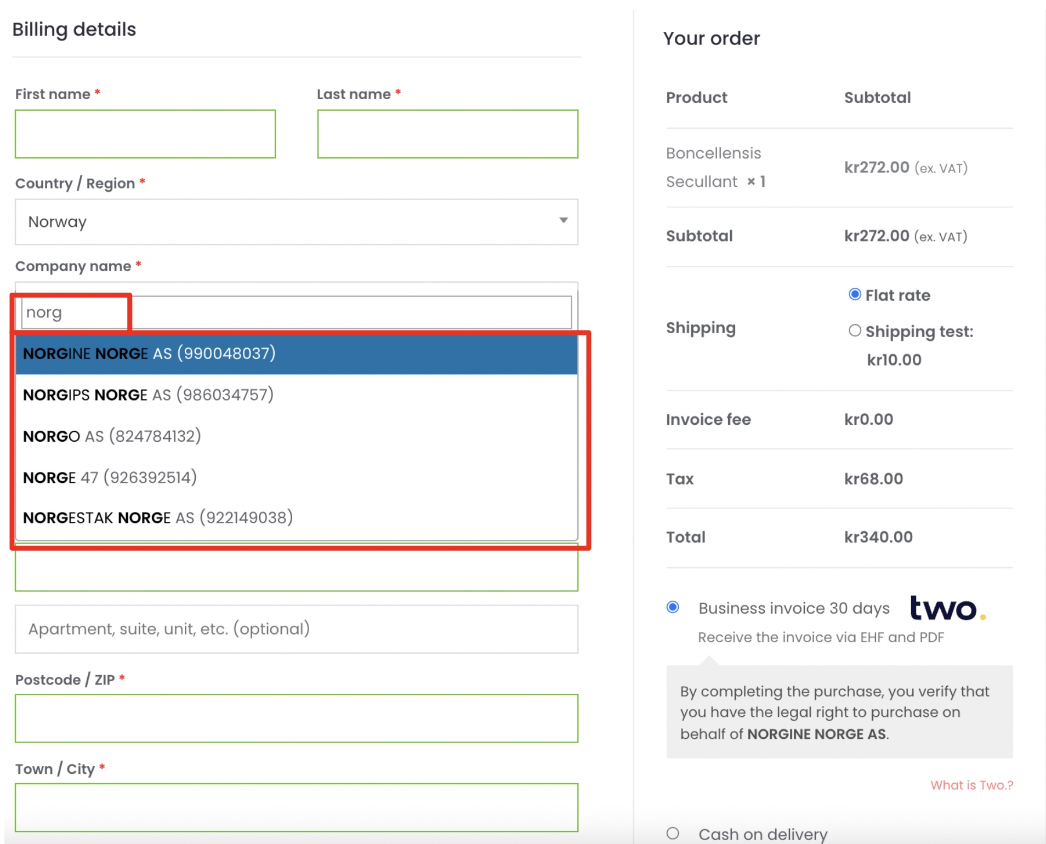Click the Apartment, suite, unit optional field
This screenshot has height=844, width=1046.
click(297, 629)
